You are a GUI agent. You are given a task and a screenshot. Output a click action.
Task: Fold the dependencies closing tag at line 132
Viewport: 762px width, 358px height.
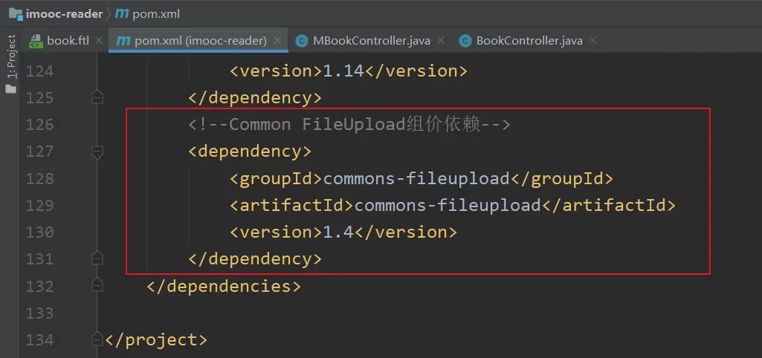[x=97, y=286]
